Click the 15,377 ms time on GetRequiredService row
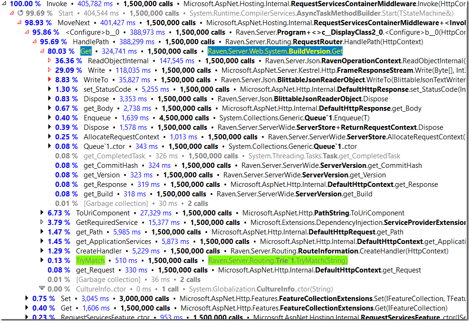The width and height of the screenshot is (469, 321). pyautogui.click(x=164, y=223)
